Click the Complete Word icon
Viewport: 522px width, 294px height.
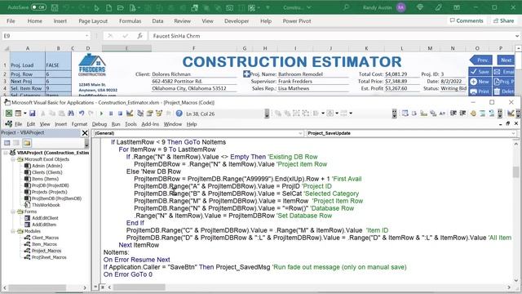442,114
